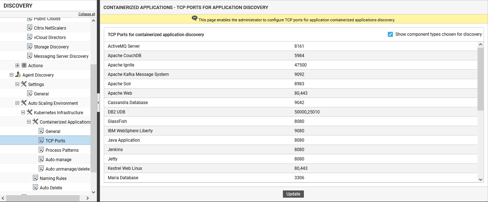Click the DB2 UDB port 50000,25010

coord(307,112)
